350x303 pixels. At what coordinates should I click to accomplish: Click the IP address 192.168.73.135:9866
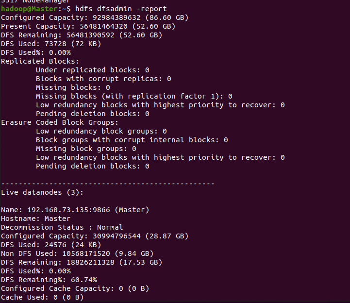(x=68, y=210)
